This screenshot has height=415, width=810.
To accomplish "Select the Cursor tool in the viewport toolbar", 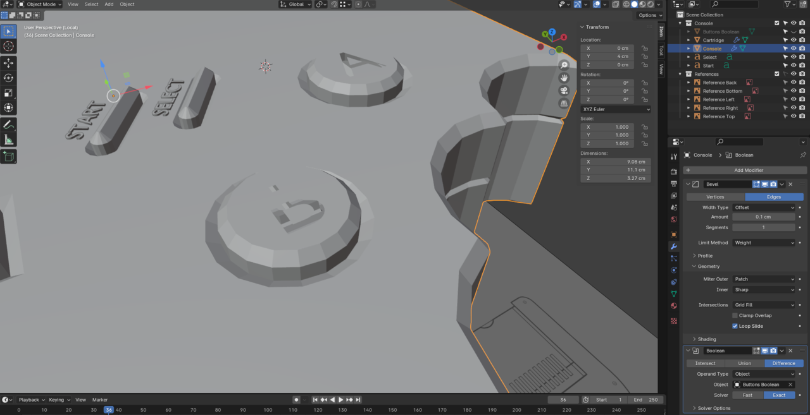I will click(9, 47).
